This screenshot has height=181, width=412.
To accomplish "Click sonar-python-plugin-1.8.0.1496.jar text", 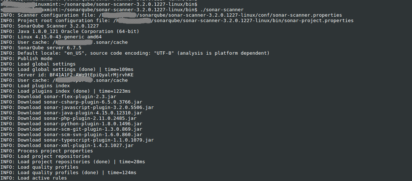I will (93, 124).
